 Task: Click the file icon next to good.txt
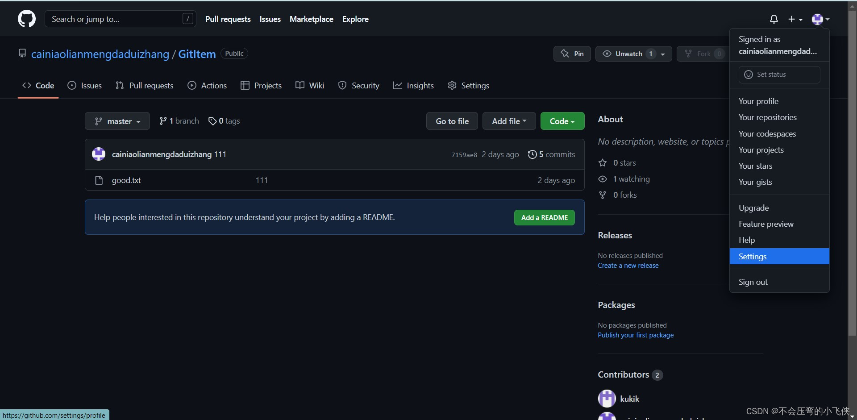(99, 180)
